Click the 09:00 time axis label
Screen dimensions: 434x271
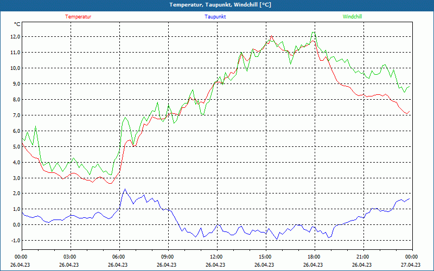[x=167, y=257]
